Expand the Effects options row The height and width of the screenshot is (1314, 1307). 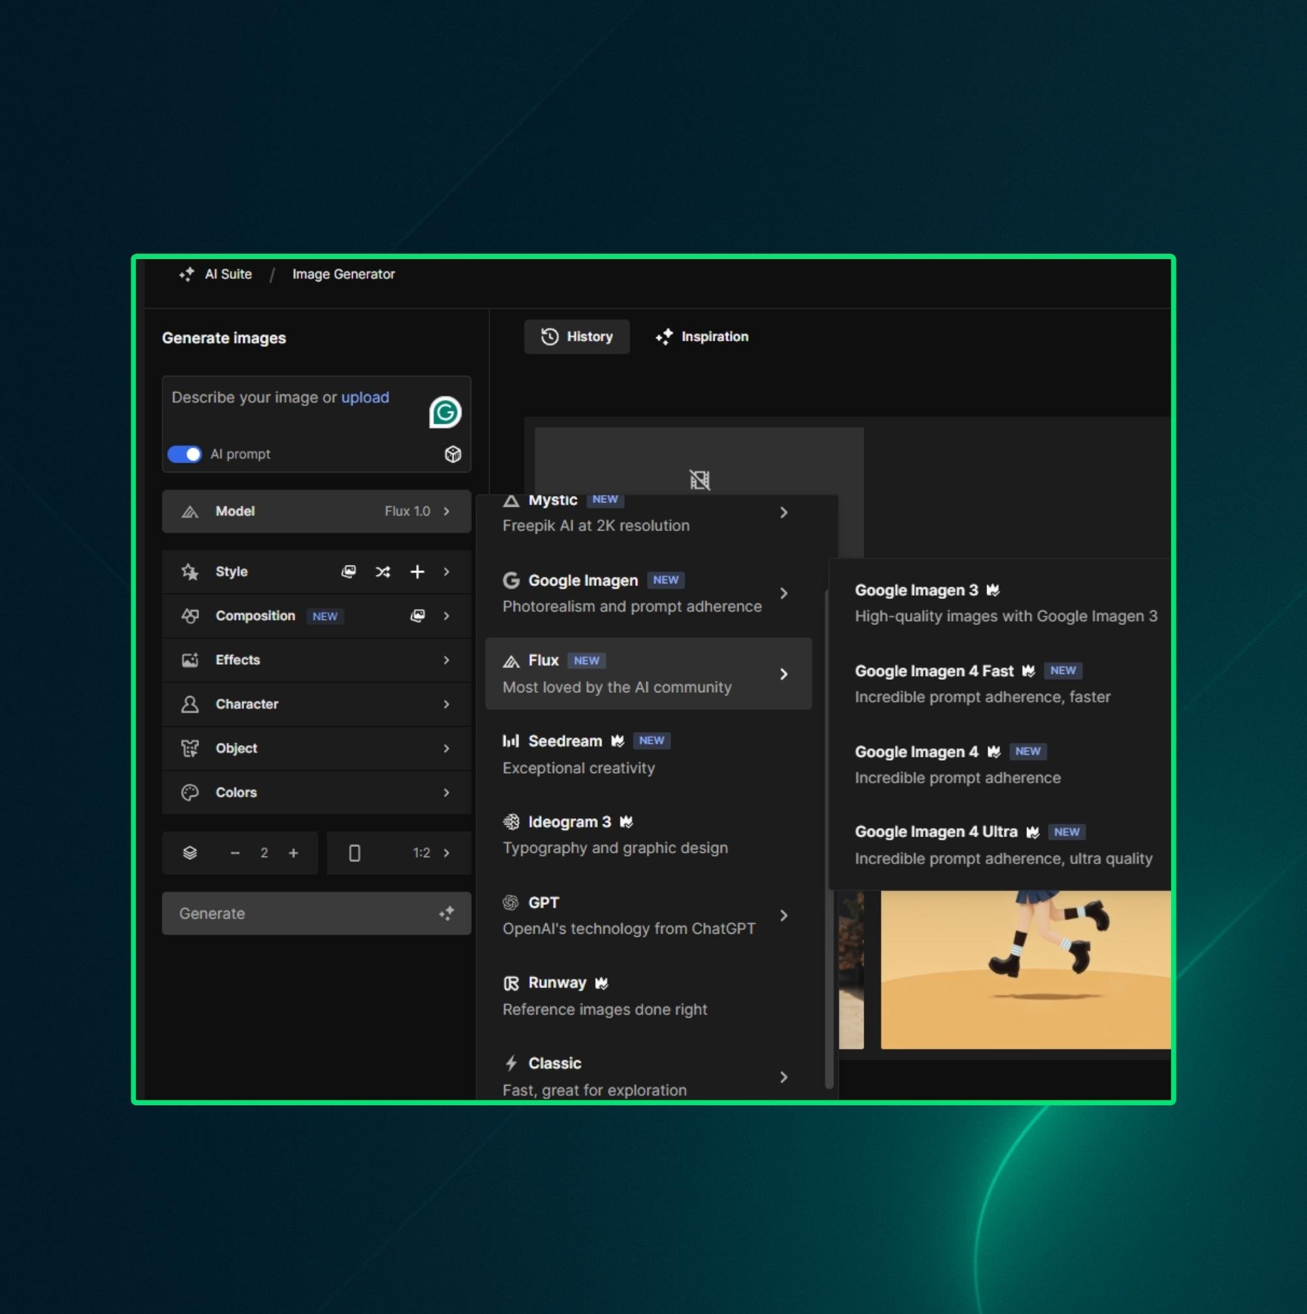[x=316, y=660]
